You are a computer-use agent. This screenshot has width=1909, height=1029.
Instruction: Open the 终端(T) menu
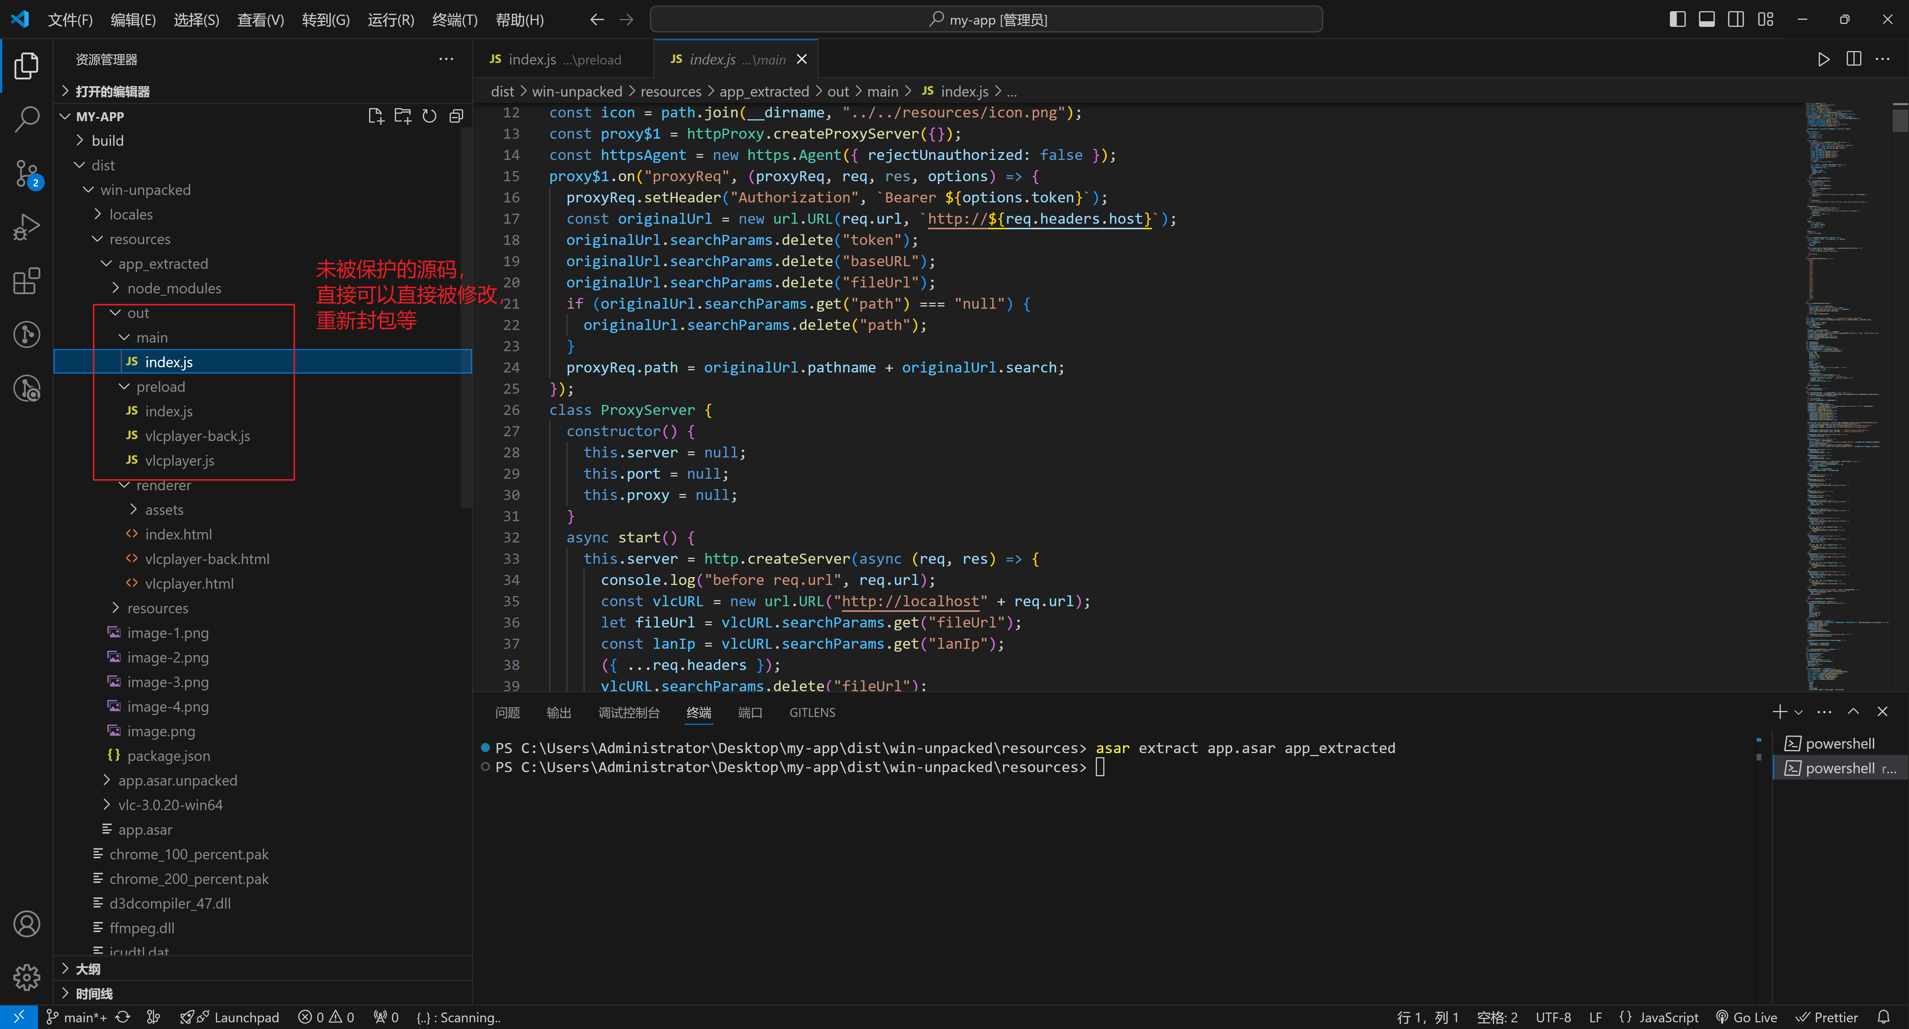coord(454,20)
